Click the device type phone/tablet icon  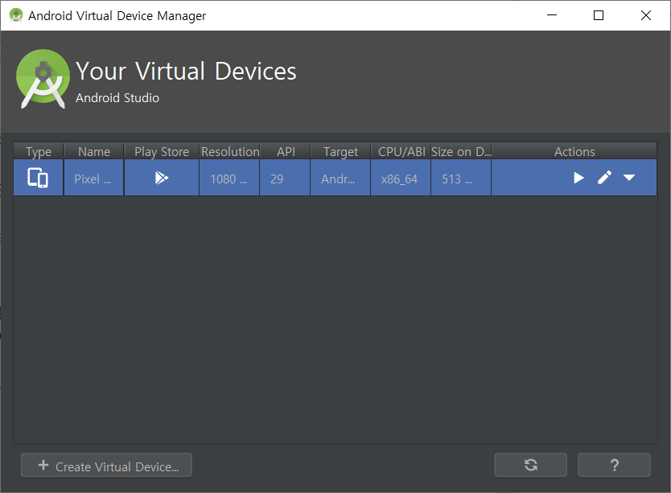[38, 178]
